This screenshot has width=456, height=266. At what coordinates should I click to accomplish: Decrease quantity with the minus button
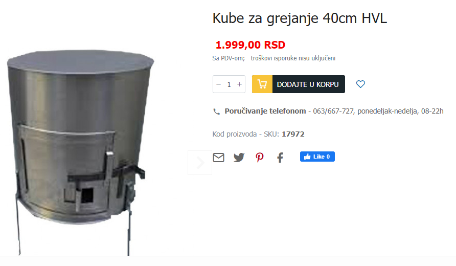tap(219, 84)
